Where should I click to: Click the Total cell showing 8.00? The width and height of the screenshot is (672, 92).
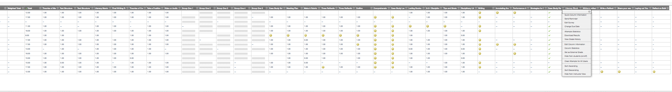[x=27, y=36]
